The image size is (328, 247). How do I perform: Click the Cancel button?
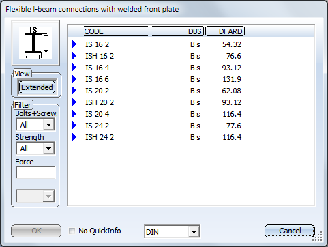click(290, 231)
